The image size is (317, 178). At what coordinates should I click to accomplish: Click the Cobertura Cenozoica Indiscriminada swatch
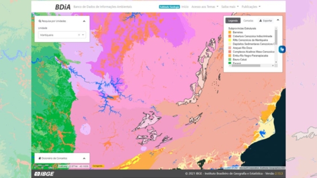[230, 36]
